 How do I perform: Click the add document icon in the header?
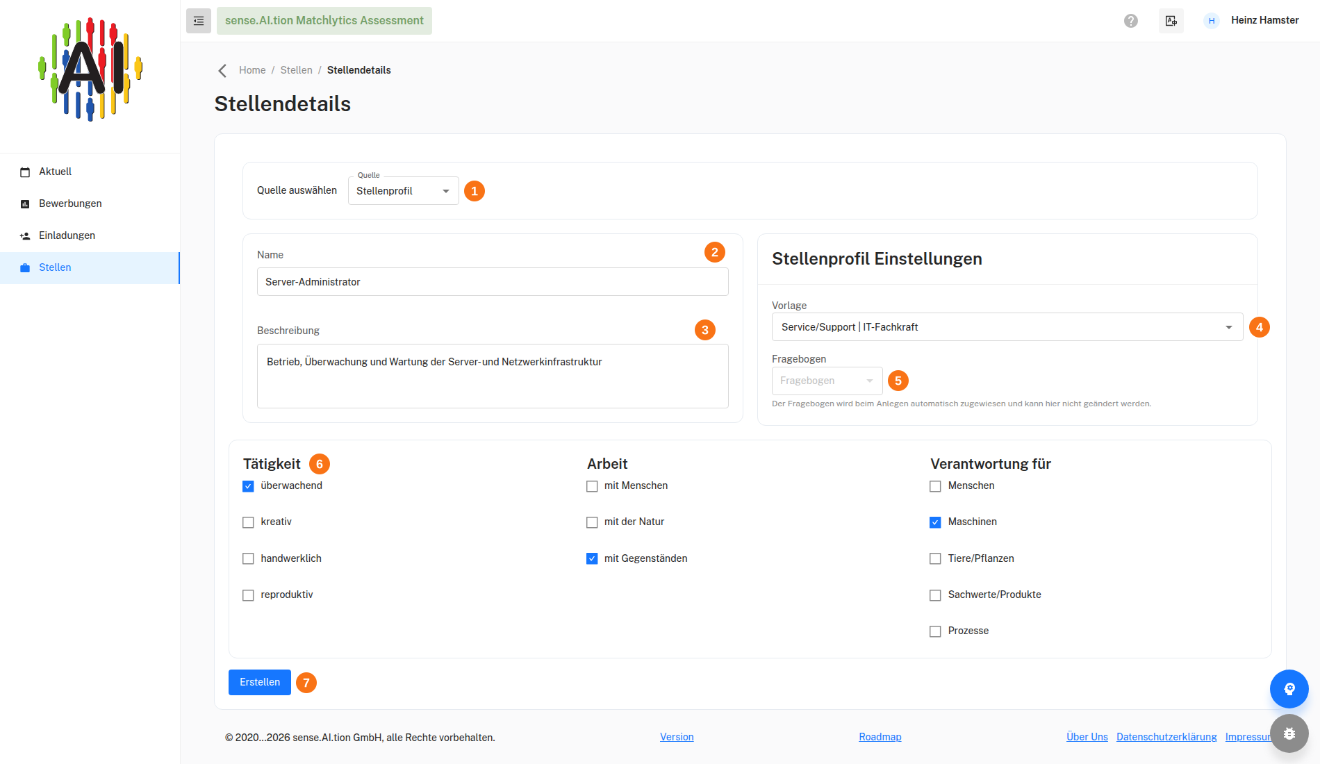[1171, 21]
